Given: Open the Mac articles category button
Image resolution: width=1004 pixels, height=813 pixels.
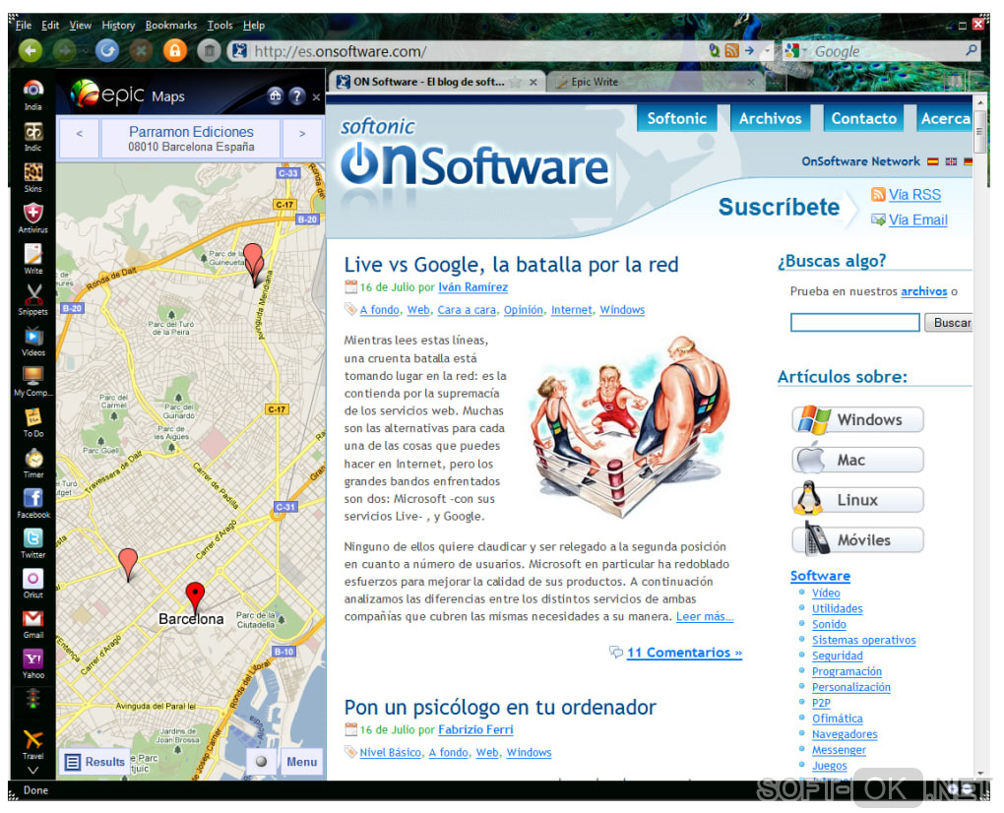Looking at the screenshot, I should tap(857, 460).
